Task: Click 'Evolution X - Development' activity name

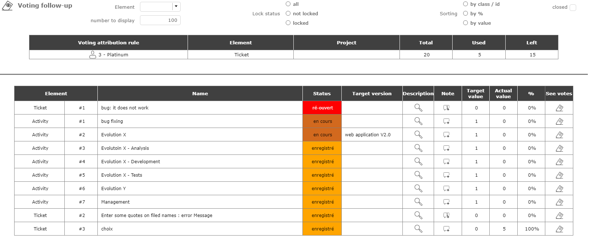Action: [x=131, y=162]
